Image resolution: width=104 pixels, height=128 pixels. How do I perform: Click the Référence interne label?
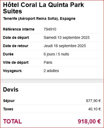(x=19, y=29)
